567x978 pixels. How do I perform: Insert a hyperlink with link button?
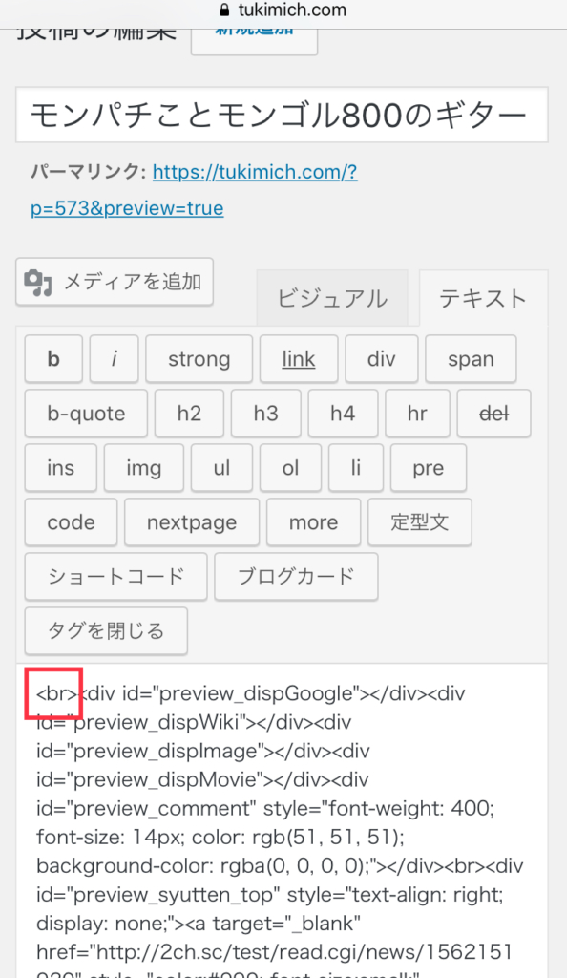(x=299, y=359)
